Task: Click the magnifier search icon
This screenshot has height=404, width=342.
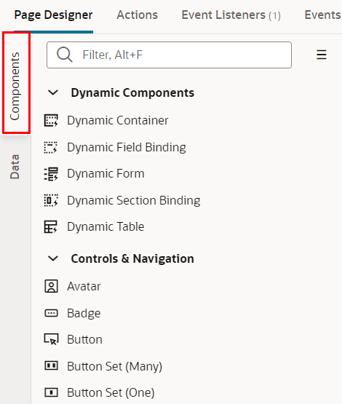Action: coord(64,55)
